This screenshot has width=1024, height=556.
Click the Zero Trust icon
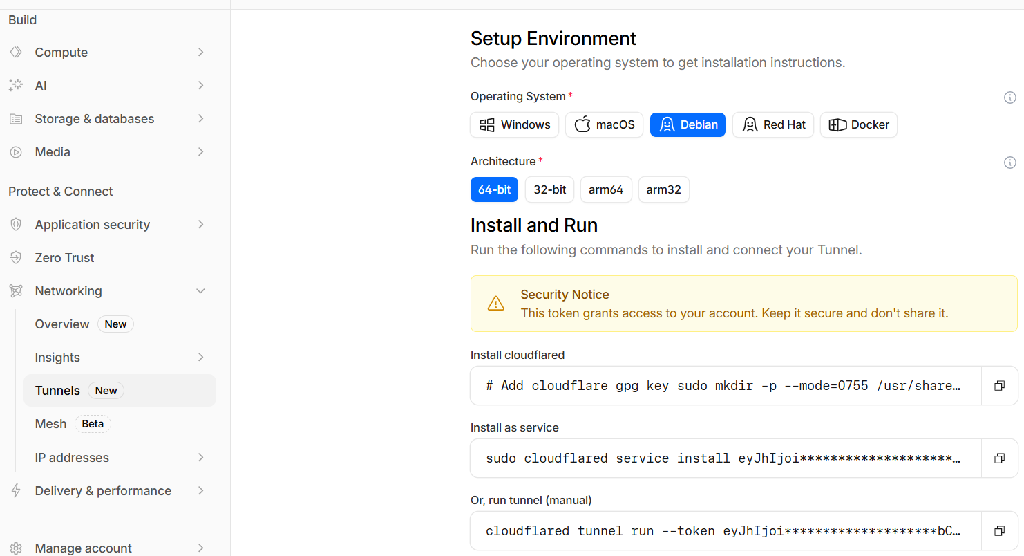(x=15, y=258)
